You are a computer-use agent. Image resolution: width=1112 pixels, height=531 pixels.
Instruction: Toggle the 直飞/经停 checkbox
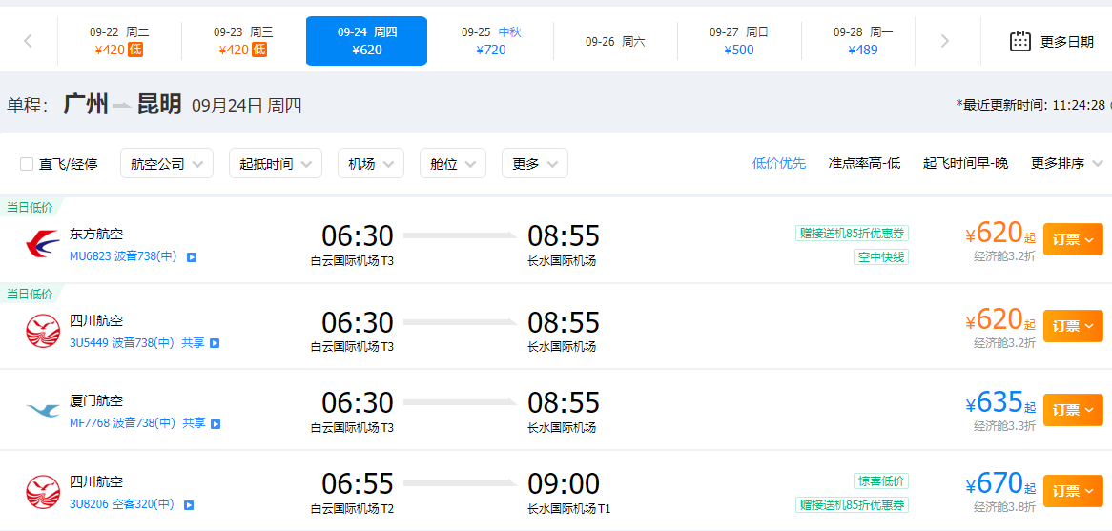coord(27,165)
